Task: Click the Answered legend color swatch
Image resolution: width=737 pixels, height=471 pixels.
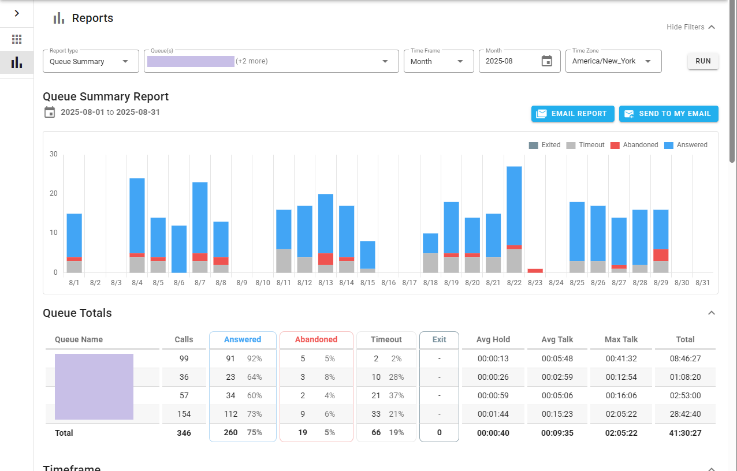Action: (x=669, y=145)
